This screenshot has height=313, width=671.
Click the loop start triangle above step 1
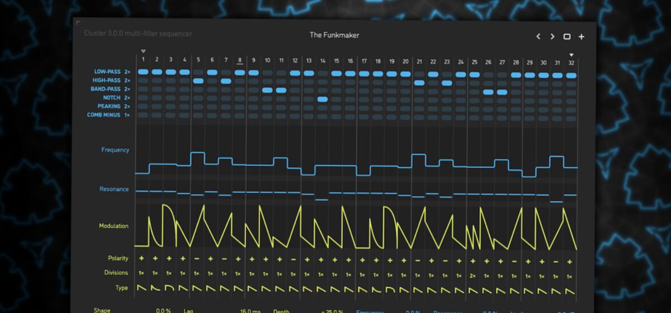pyautogui.click(x=143, y=51)
